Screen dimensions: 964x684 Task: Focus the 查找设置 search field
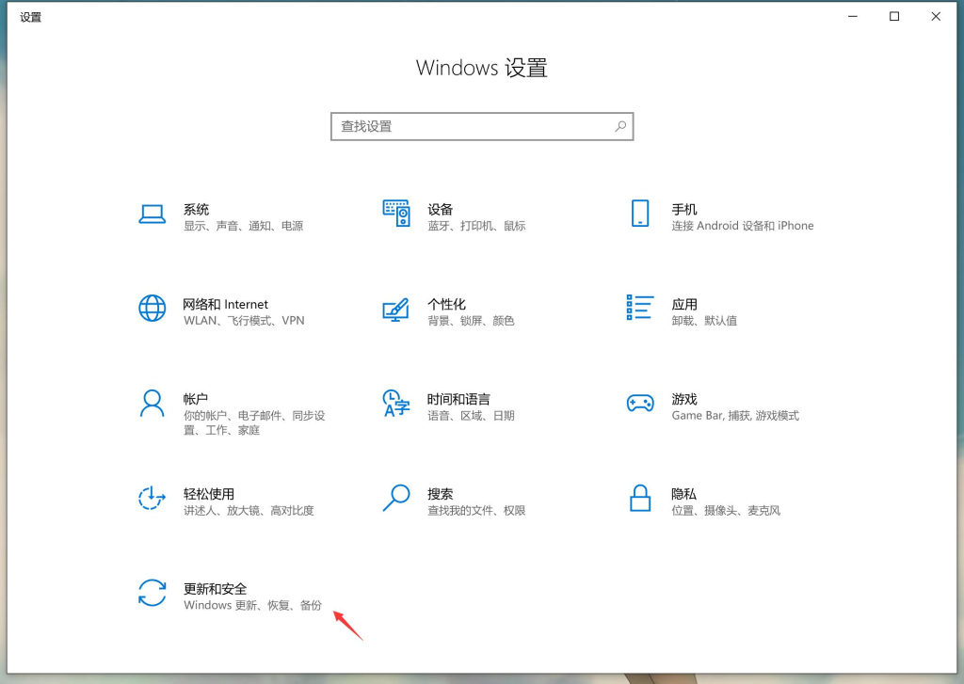tap(482, 127)
